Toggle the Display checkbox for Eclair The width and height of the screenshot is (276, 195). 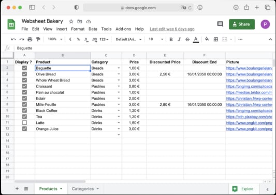(x=24, y=99)
